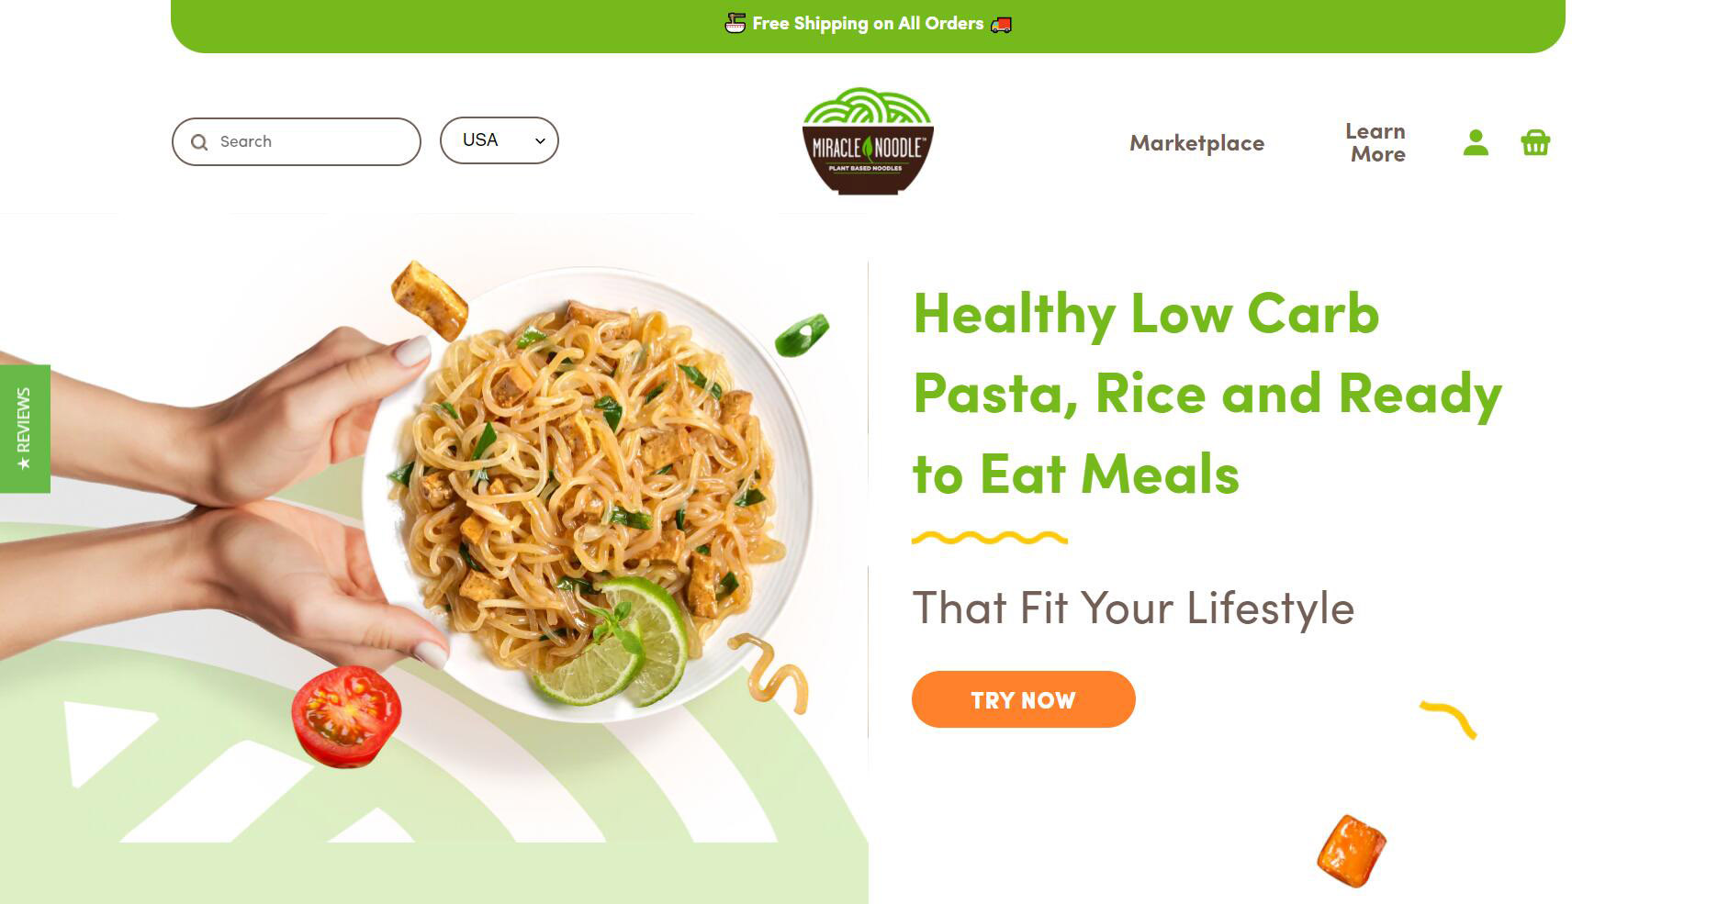Image resolution: width=1729 pixels, height=904 pixels.
Task: Open the shopping basket cart icon
Action: pos(1535,142)
